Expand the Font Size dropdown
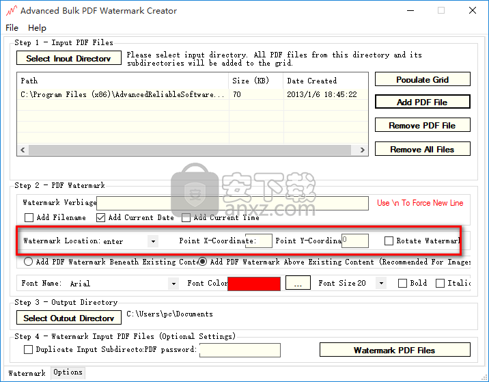 pos(381,284)
